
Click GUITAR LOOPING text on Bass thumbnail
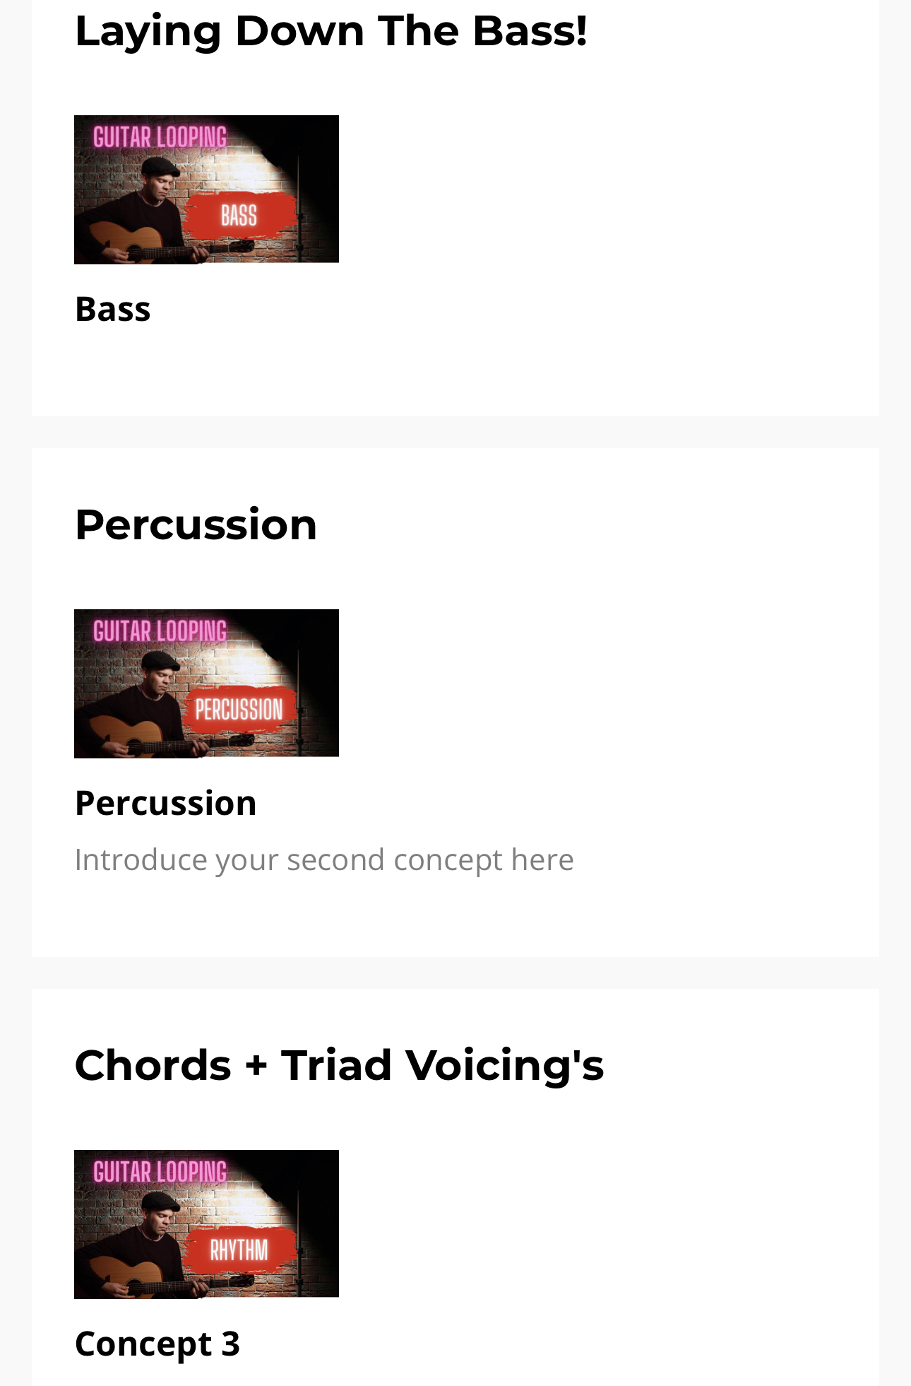[x=160, y=137]
